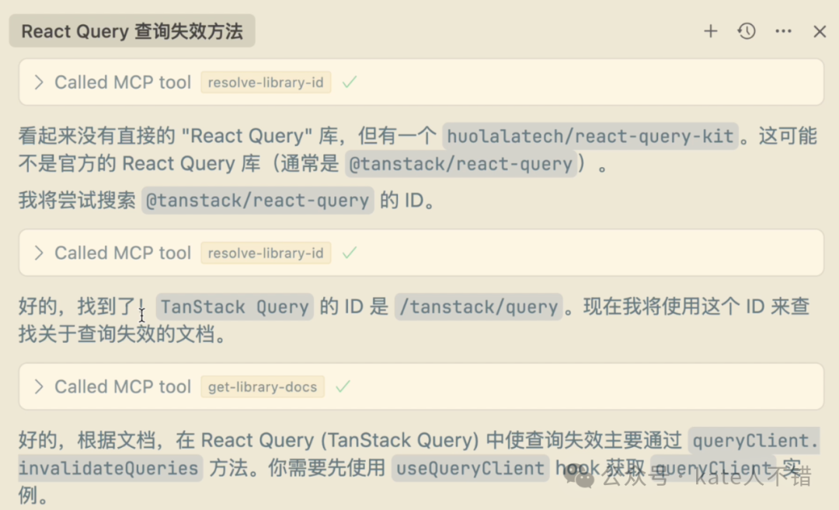Click the first resolve-library-id tool badge
This screenshot has height=510, width=839.
(266, 82)
